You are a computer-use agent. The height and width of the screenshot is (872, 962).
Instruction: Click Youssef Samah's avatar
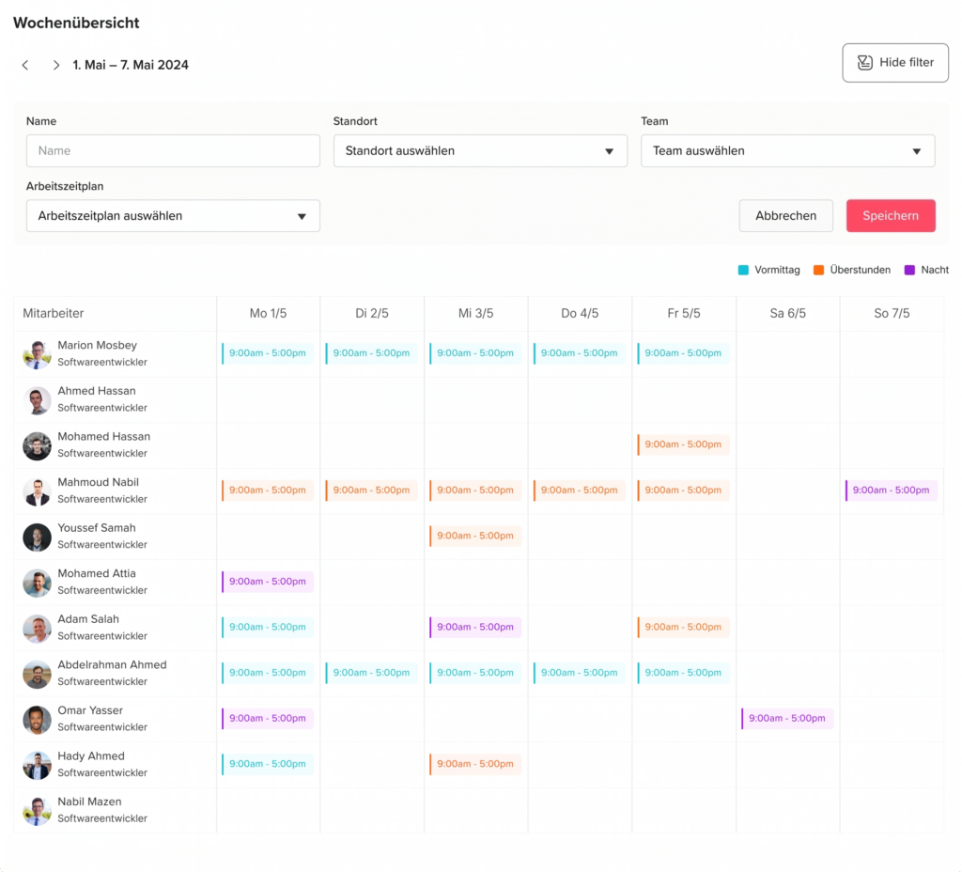[38, 537]
